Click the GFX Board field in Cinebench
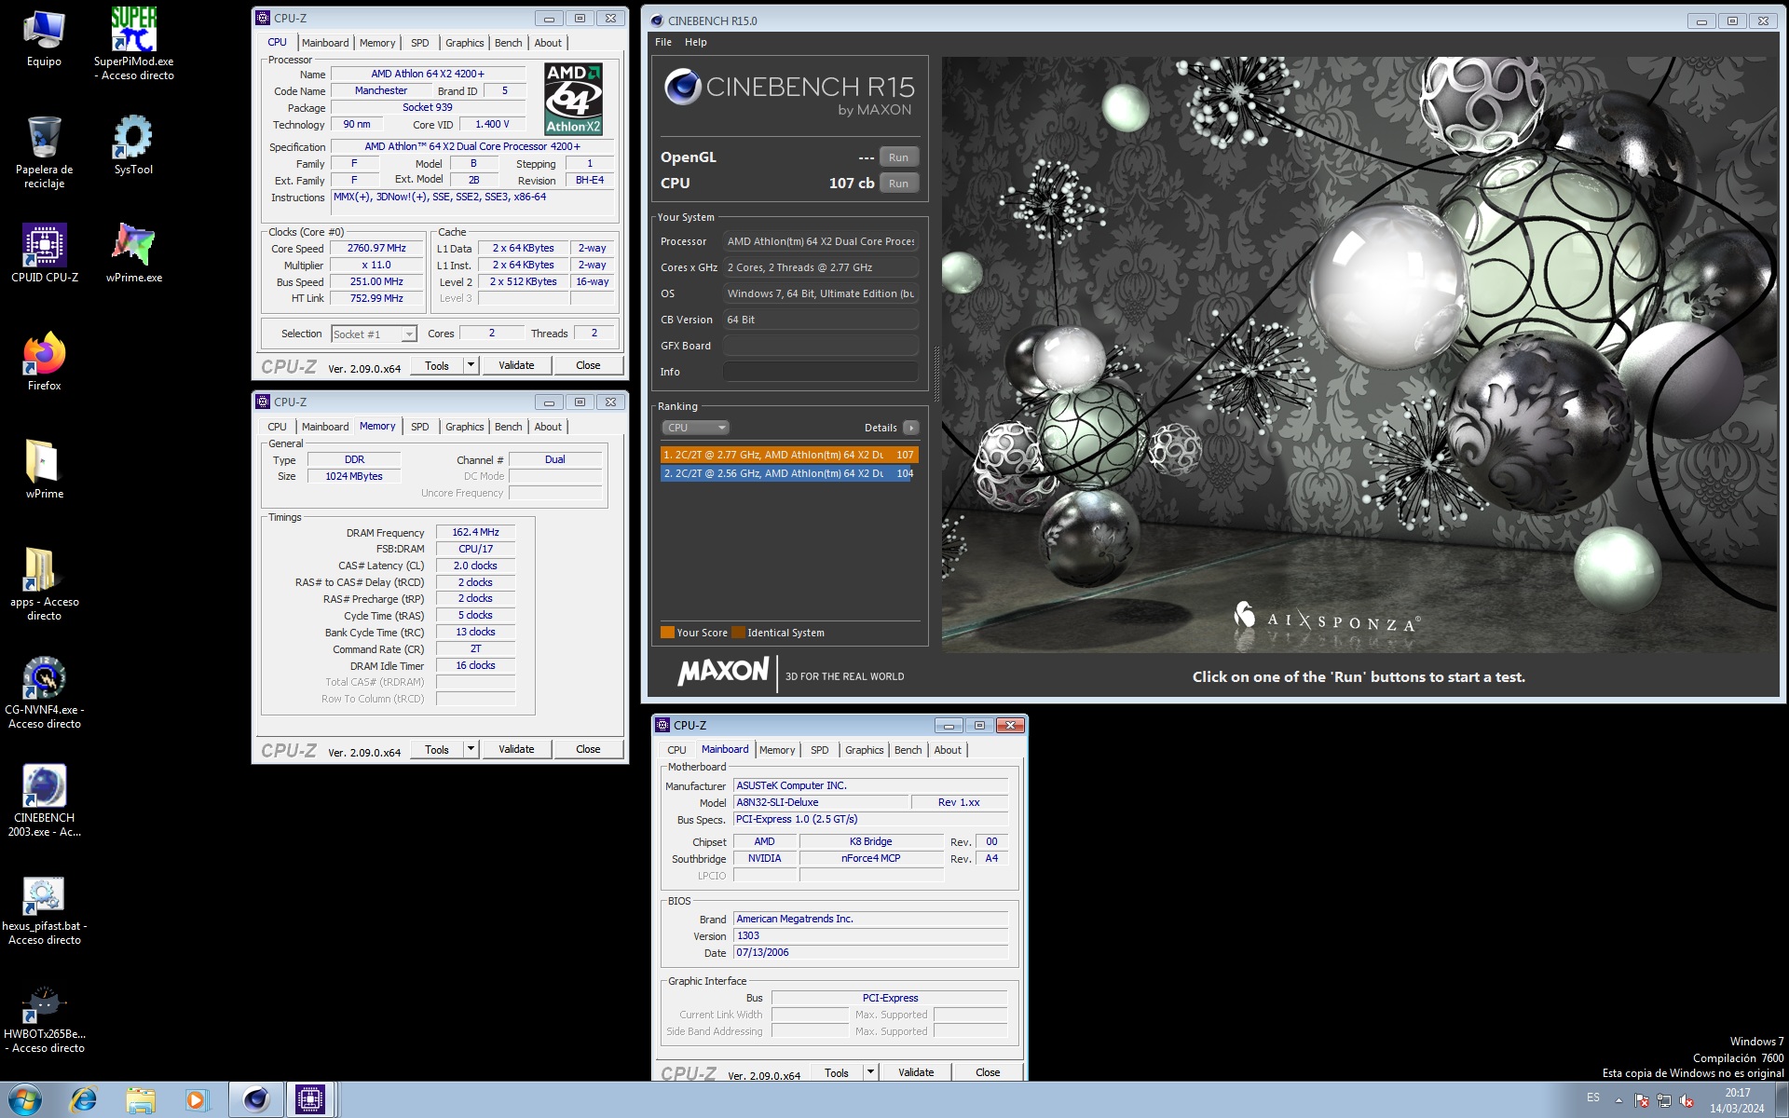Screen dimensions: 1789x1118 pyautogui.click(x=820, y=346)
